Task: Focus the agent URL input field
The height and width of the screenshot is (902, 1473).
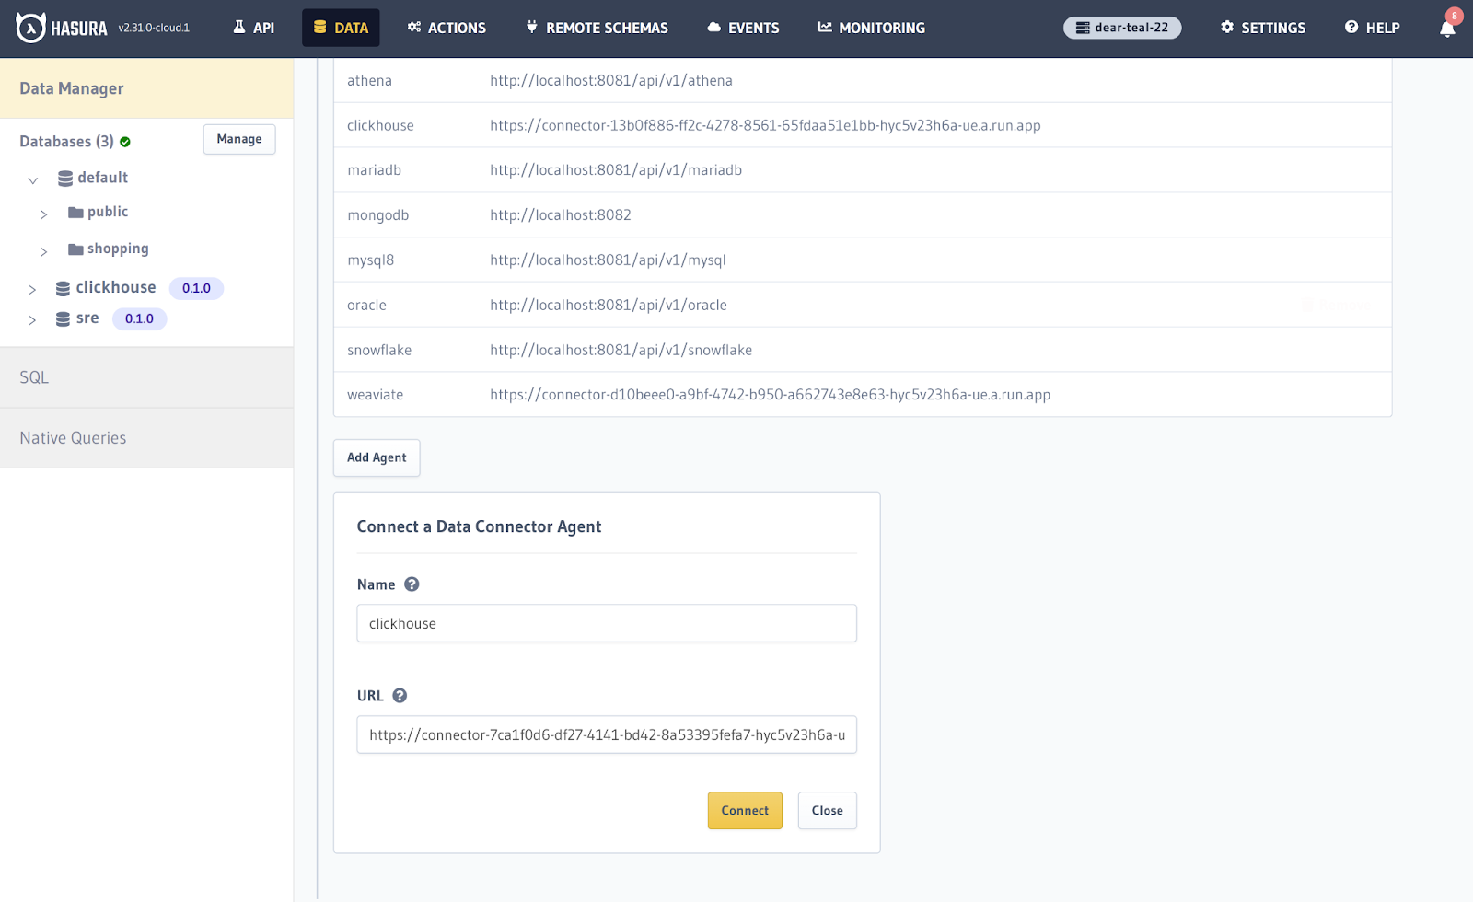Action: click(x=607, y=734)
